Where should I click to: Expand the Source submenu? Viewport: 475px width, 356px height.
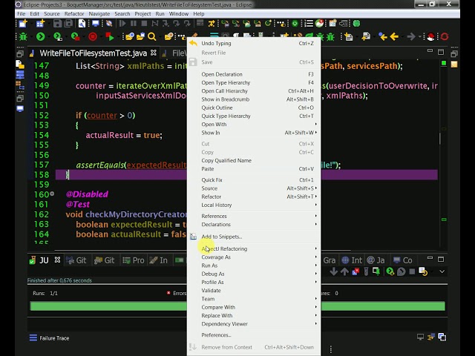coord(254,188)
